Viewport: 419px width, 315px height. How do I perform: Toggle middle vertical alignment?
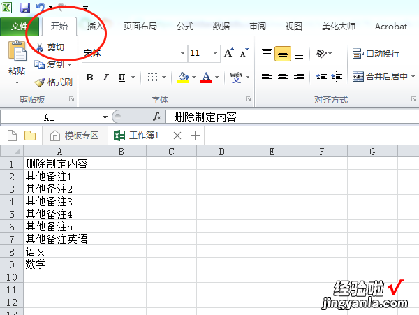(x=283, y=54)
